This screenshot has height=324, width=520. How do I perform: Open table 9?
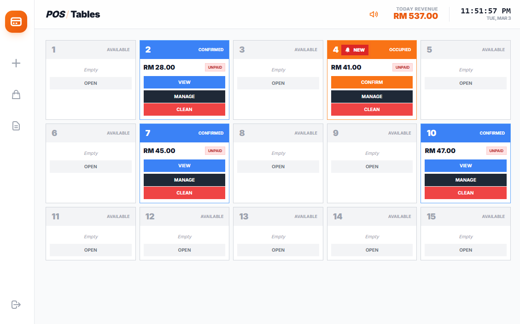tap(372, 167)
